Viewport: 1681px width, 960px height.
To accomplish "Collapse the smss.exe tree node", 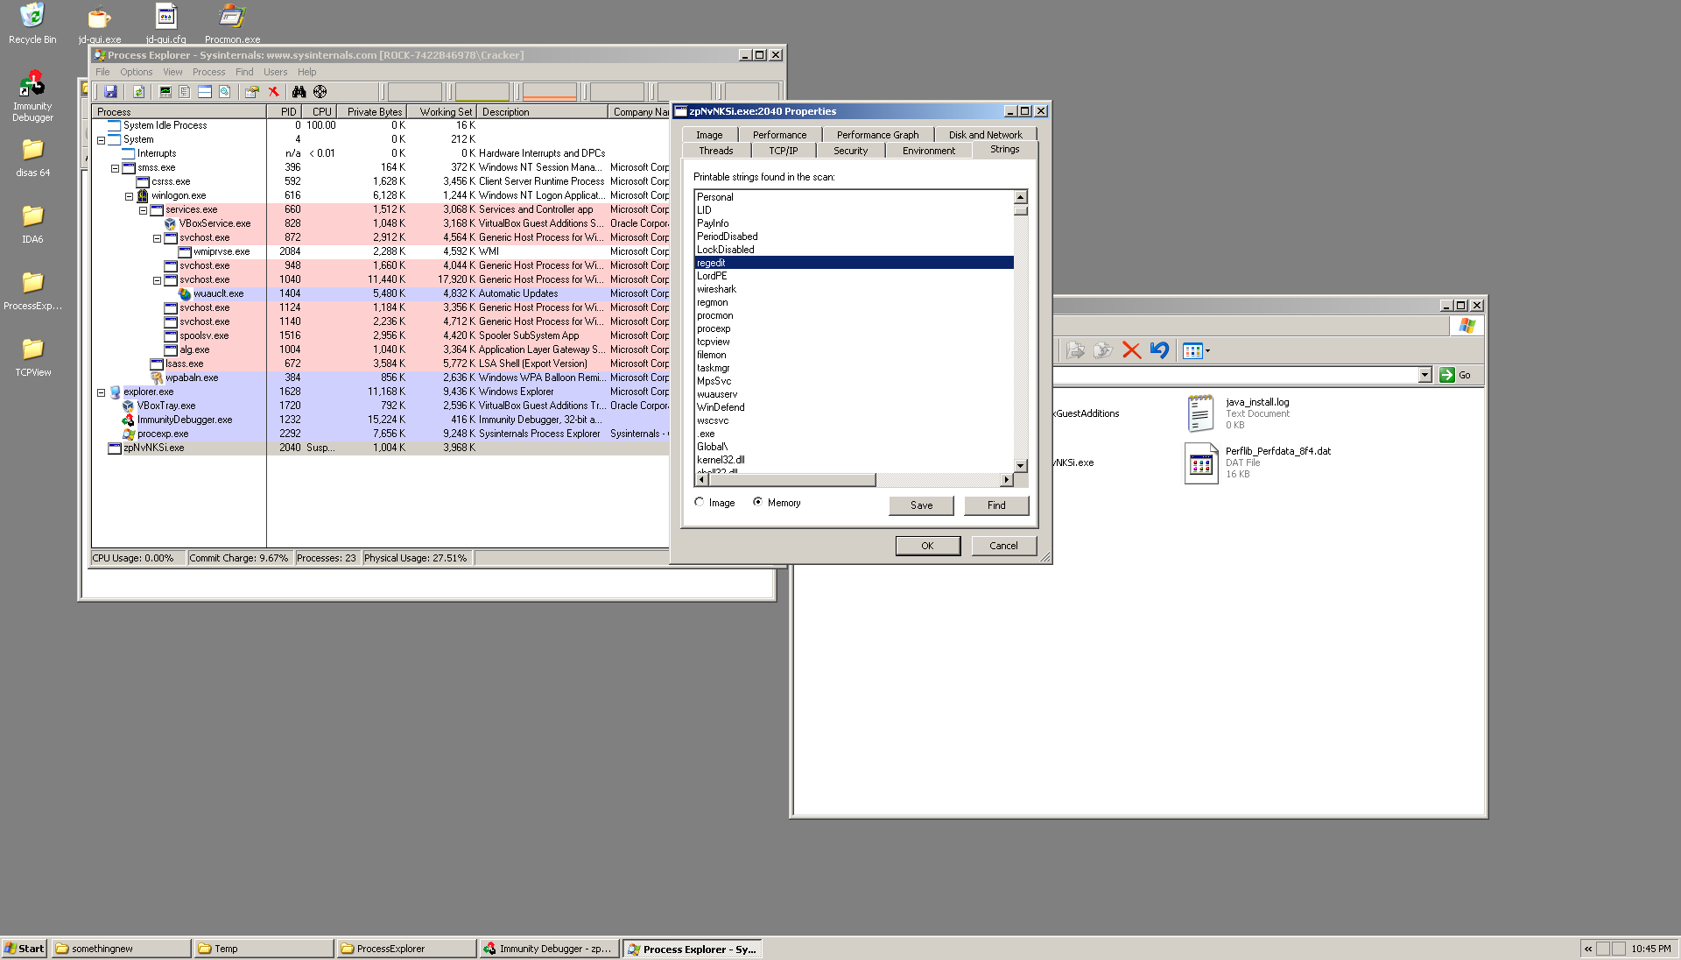I will (115, 168).
